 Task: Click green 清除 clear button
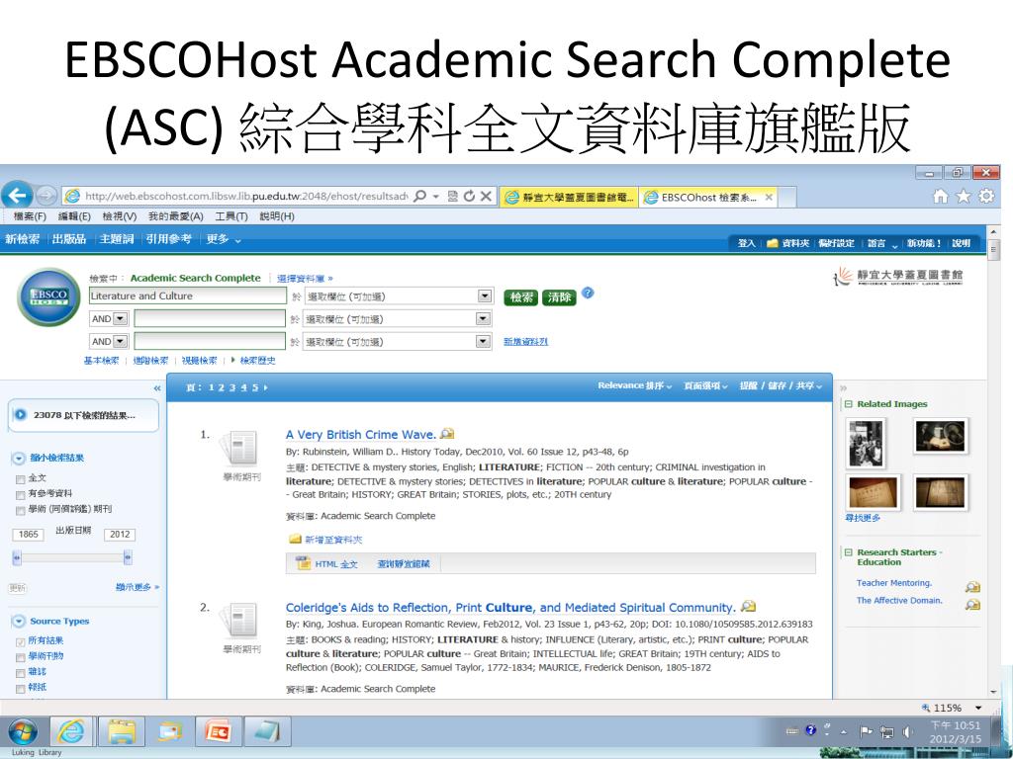pyautogui.click(x=559, y=296)
